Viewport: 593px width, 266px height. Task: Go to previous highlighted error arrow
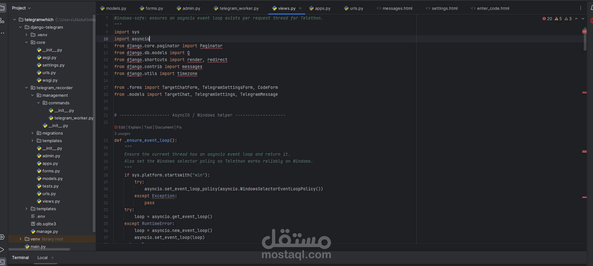tap(576, 19)
